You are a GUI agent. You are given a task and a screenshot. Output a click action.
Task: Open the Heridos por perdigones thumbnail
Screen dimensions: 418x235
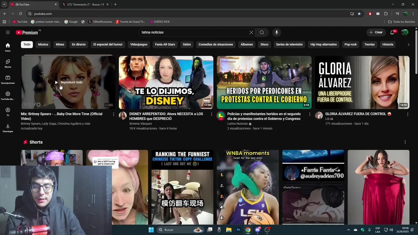click(x=264, y=82)
